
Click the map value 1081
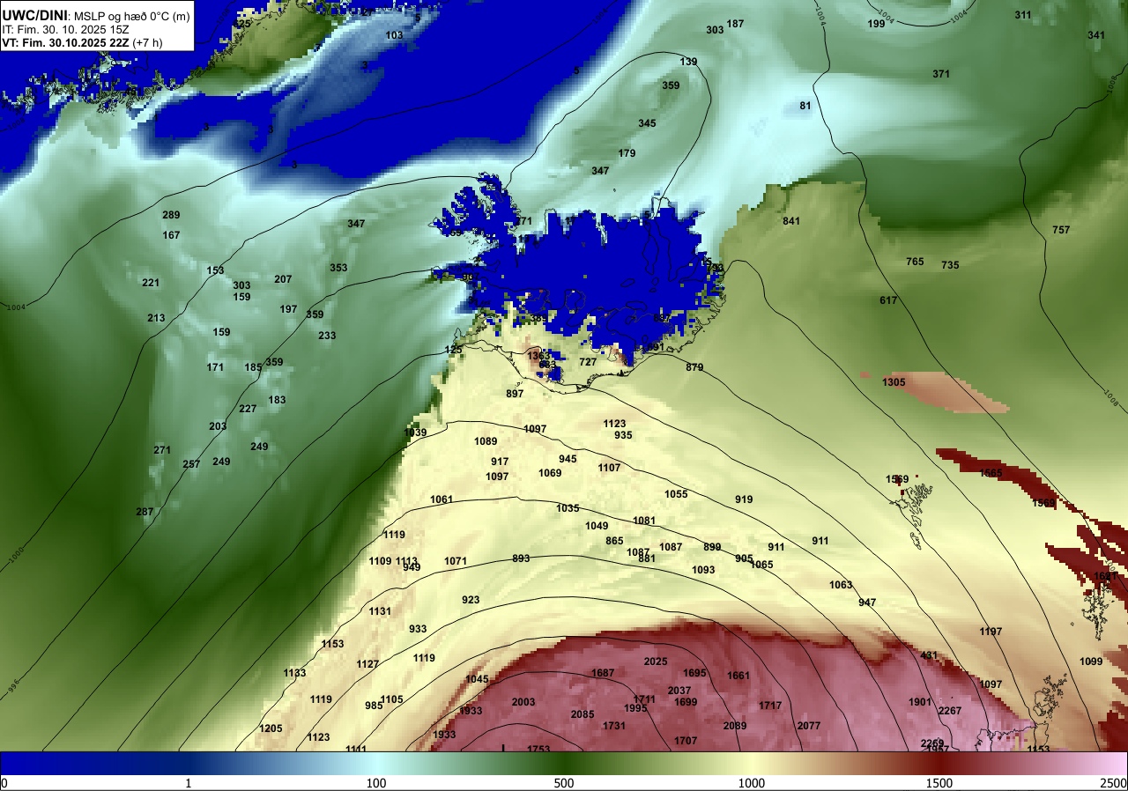[x=644, y=521]
